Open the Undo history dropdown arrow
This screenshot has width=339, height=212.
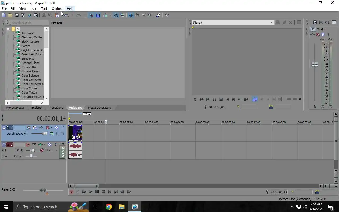[72, 15]
